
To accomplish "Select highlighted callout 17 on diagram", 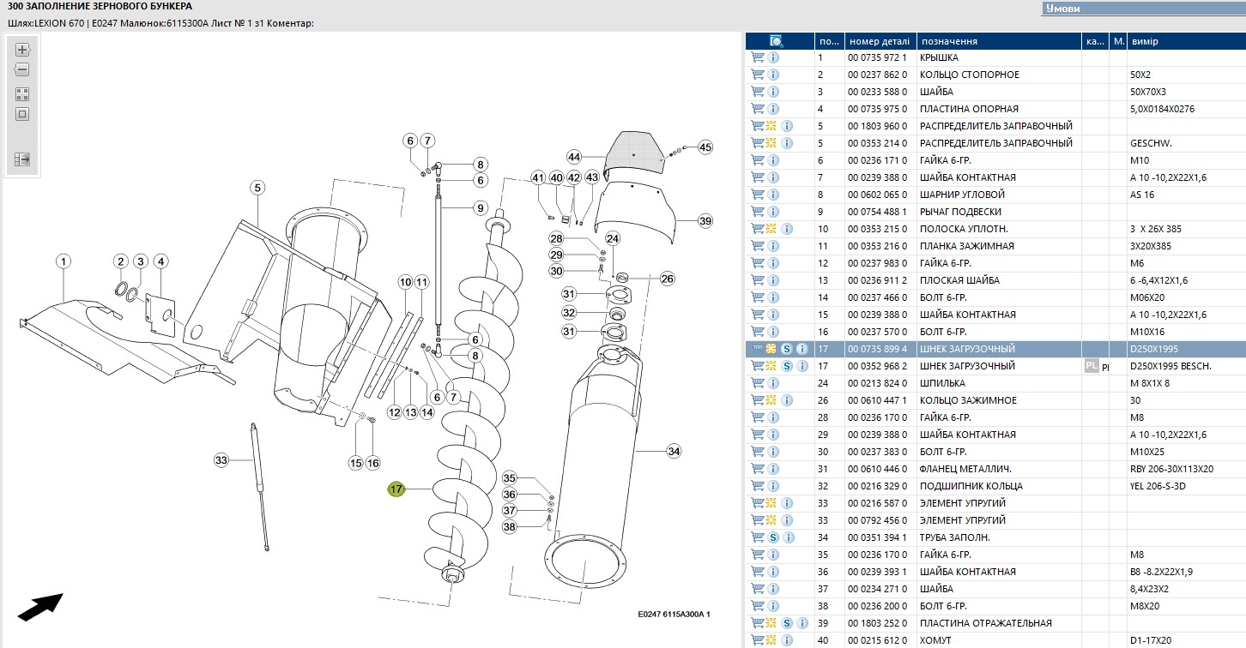I will (396, 489).
